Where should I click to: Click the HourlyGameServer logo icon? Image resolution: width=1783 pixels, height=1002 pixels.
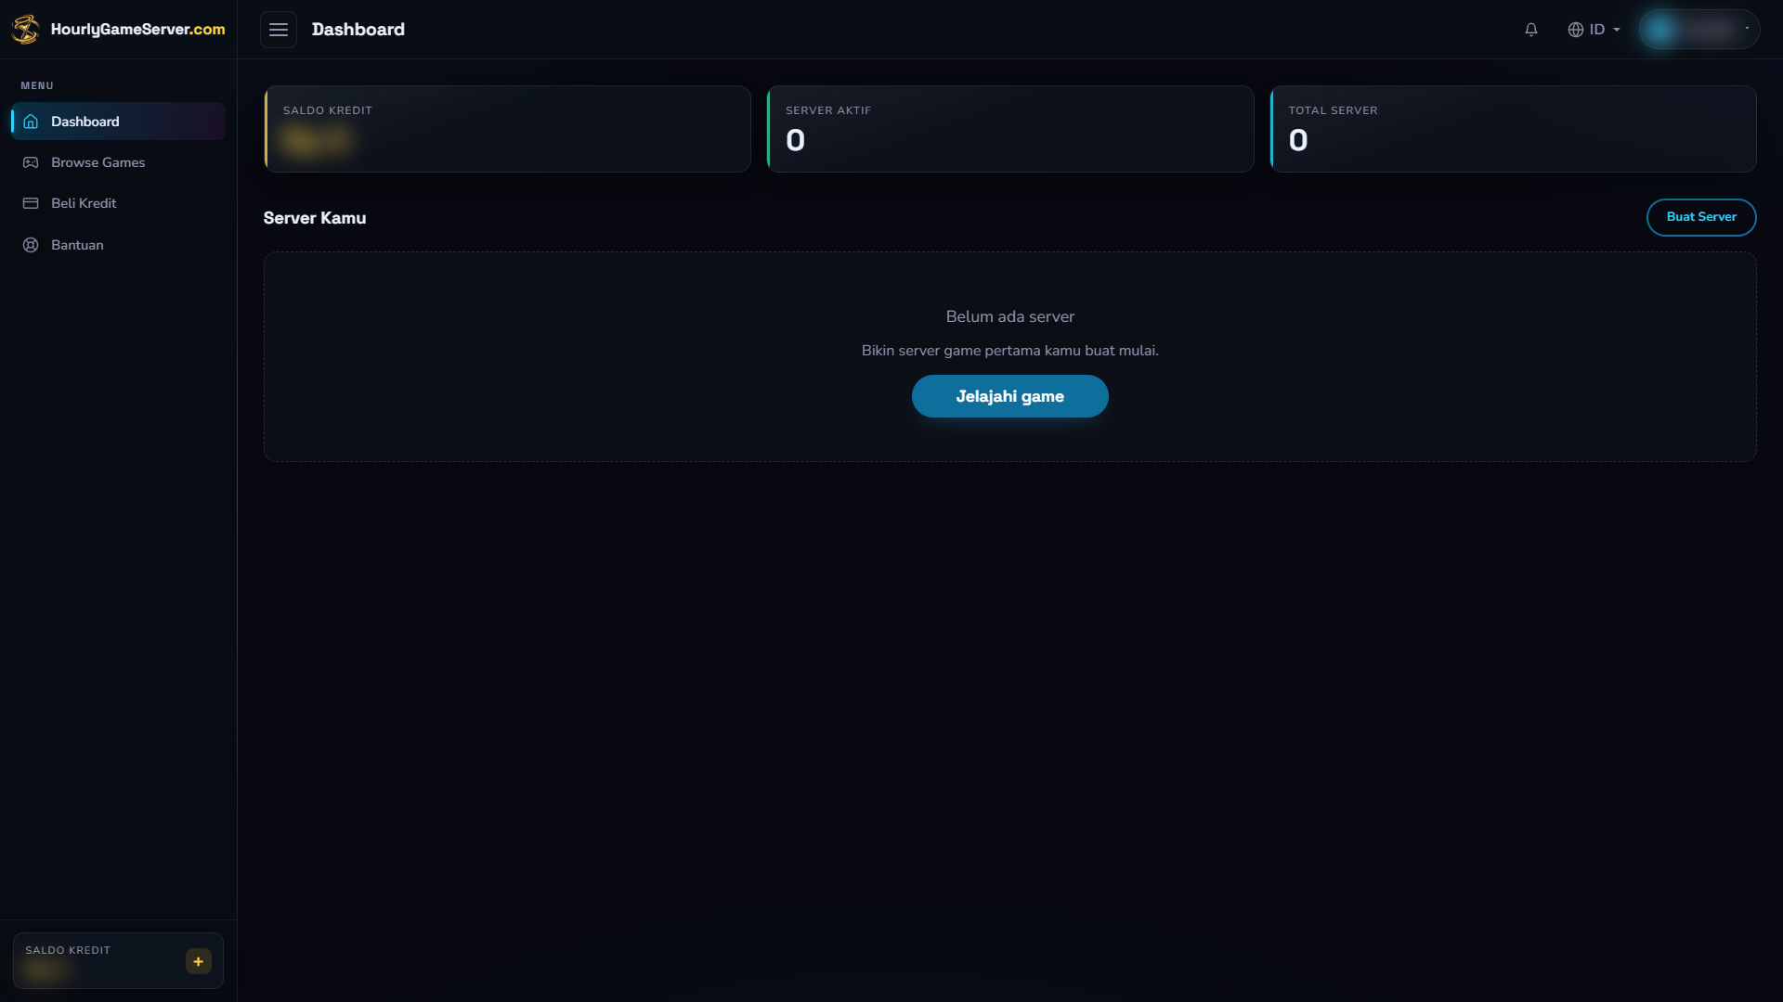coord(25,29)
